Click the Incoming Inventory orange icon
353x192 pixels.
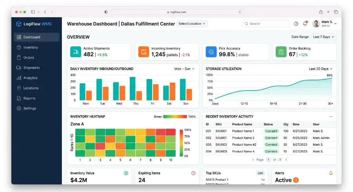[144, 52]
